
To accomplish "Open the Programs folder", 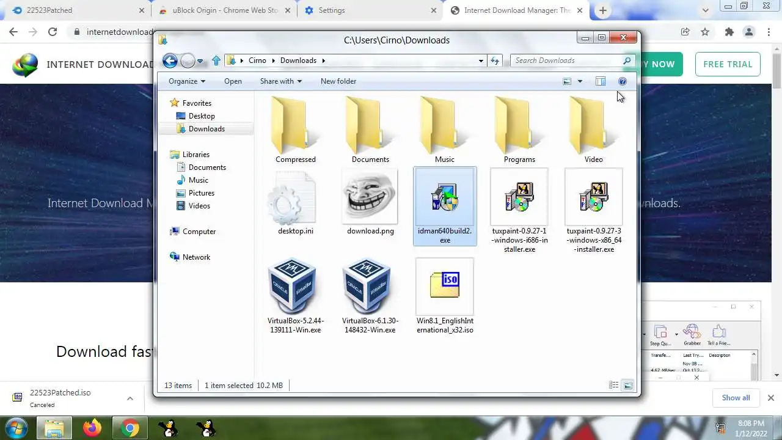I will pos(519,129).
